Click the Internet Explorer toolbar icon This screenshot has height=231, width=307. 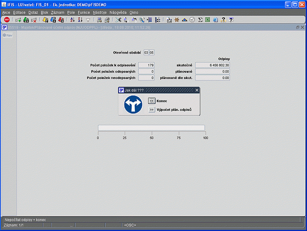[x=215, y=20]
